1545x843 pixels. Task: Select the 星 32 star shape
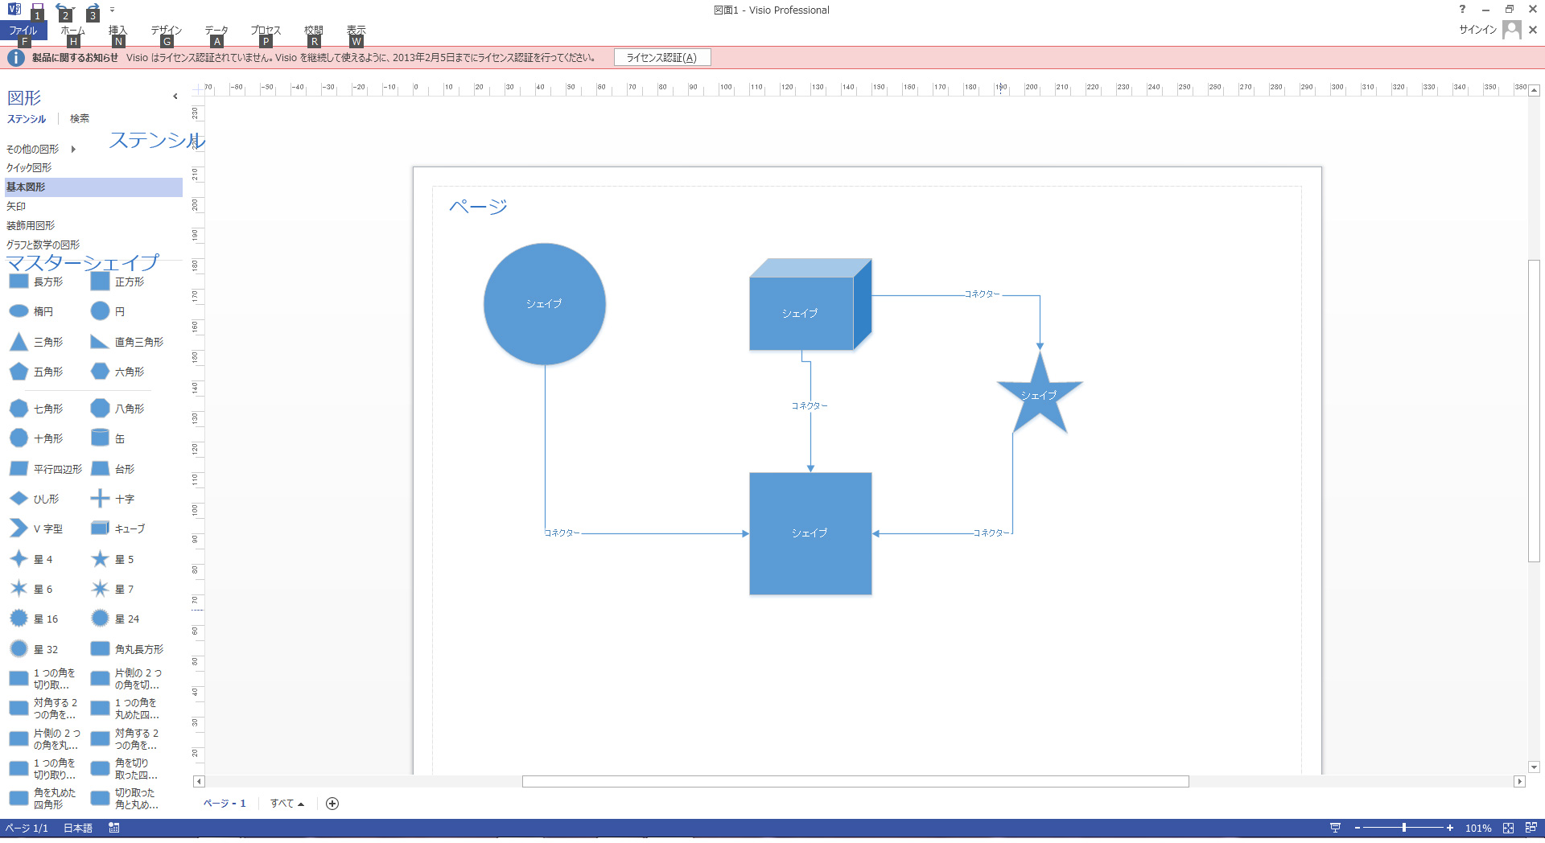coord(34,649)
